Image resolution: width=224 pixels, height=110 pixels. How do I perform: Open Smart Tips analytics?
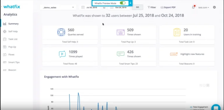tap(14, 62)
